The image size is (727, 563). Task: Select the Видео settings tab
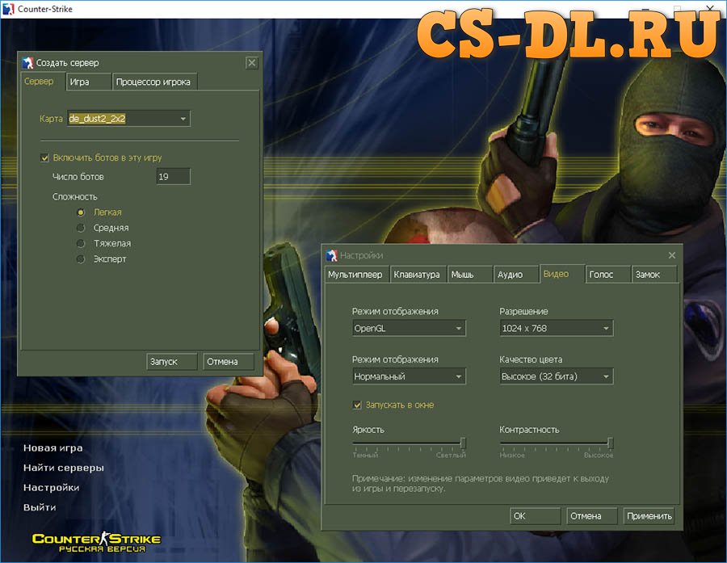coord(562,274)
